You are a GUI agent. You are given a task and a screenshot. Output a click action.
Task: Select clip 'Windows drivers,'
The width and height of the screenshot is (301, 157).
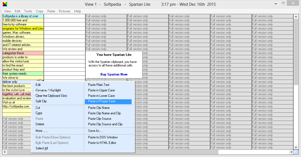23,37
